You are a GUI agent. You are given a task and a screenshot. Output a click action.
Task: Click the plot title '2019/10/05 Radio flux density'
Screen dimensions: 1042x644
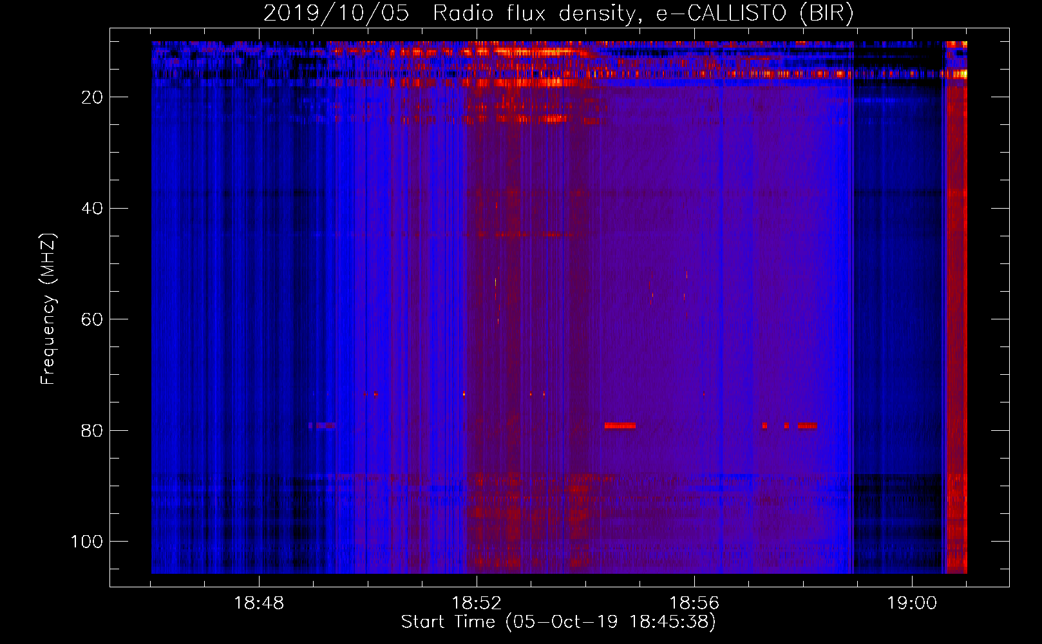tap(450, 13)
